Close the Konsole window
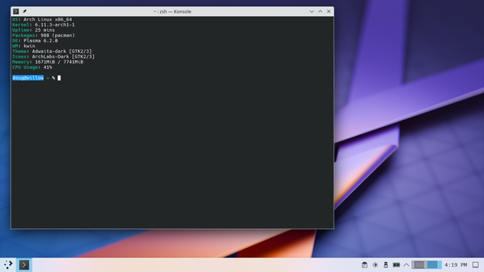Image resolution: width=484 pixels, height=272 pixels. pyautogui.click(x=329, y=11)
